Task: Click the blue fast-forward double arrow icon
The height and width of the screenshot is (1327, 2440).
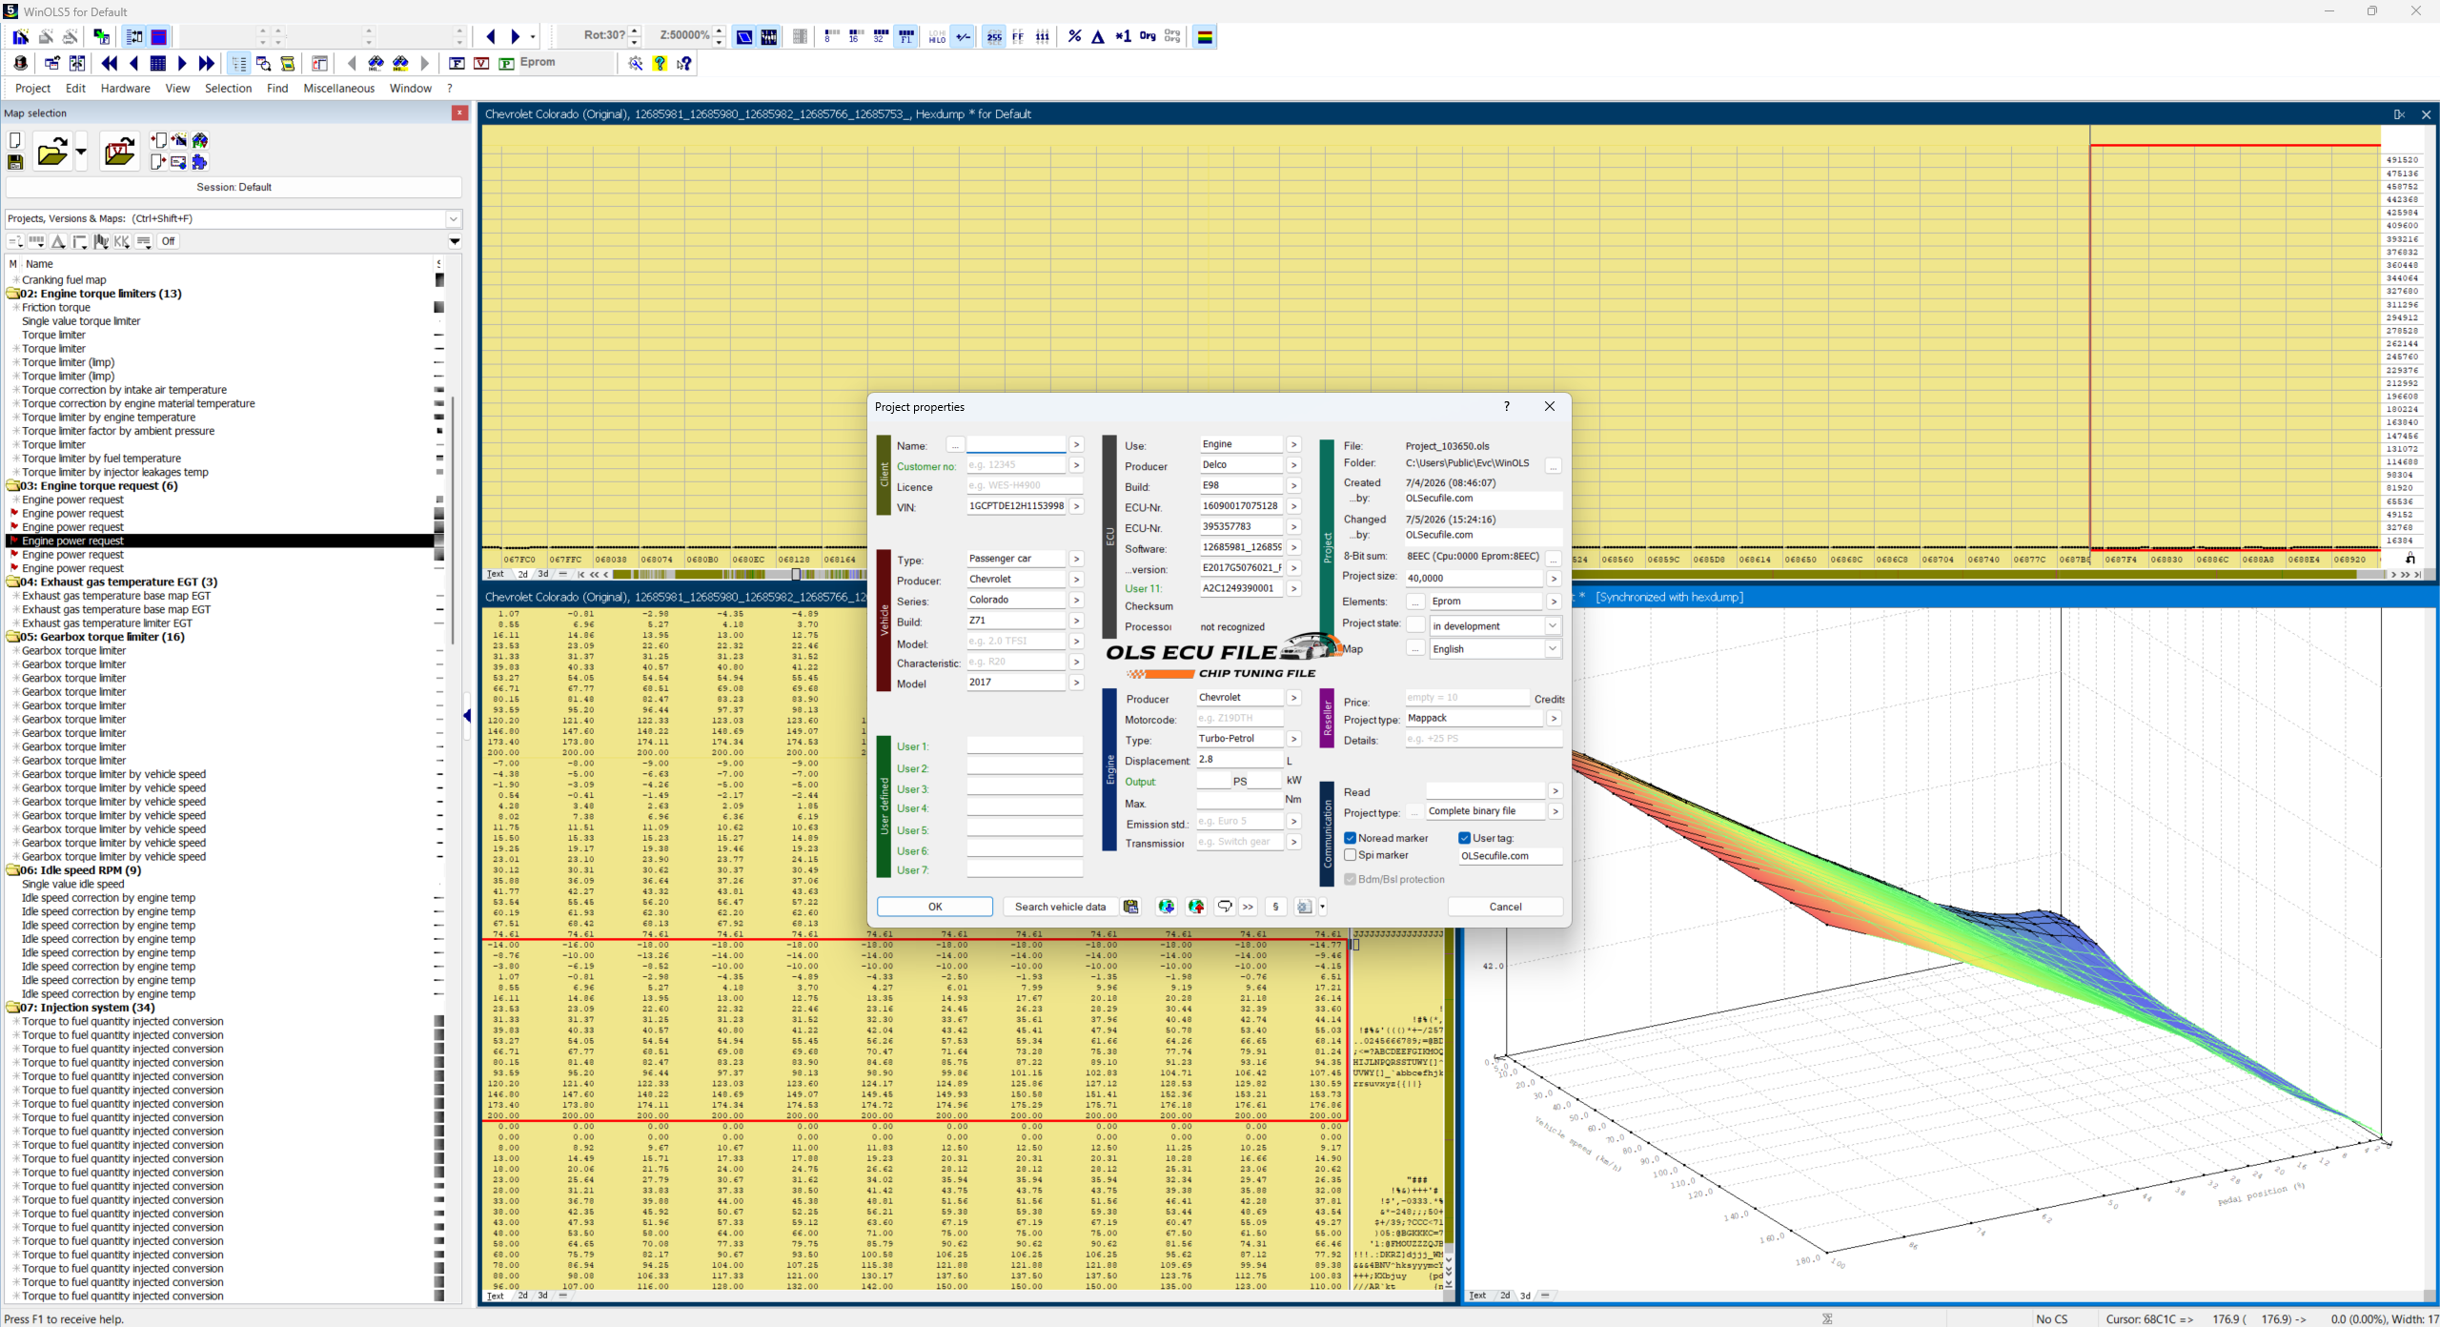Action: point(207,63)
